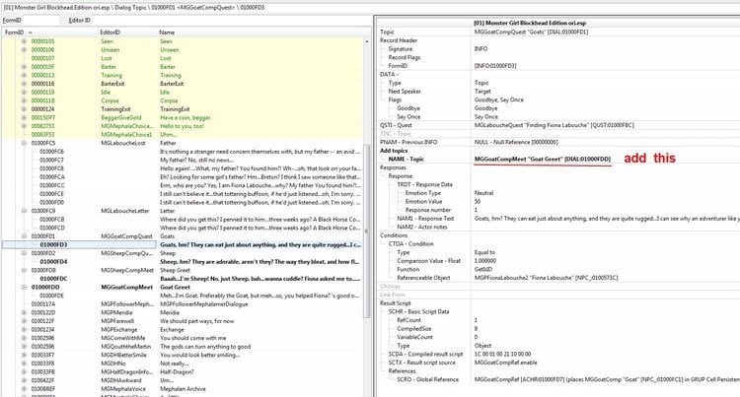This screenshot has height=397, width=740.
Task: Select the 01000FCB letter response row
Action: click(183, 220)
